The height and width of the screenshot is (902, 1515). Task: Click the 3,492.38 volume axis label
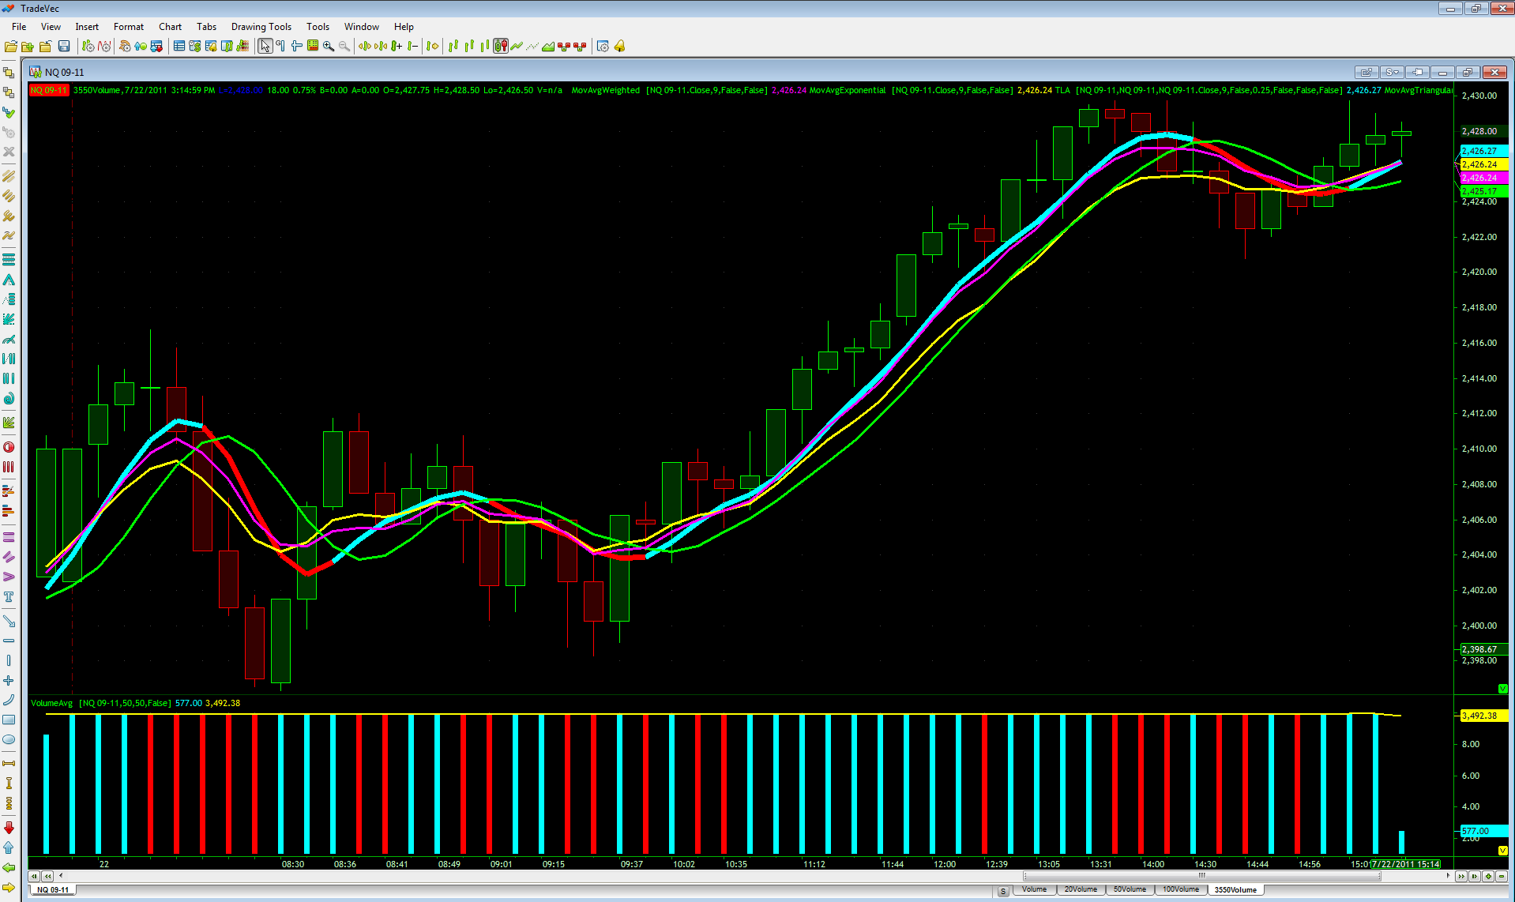click(1483, 716)
